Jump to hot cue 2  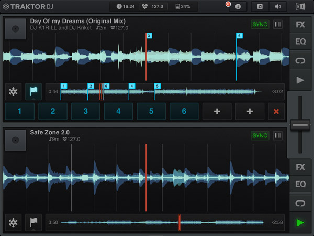(x=53, y=111)
